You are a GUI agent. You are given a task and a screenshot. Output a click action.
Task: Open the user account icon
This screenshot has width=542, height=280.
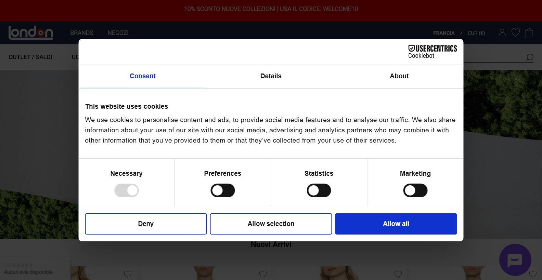click(502, 33)
